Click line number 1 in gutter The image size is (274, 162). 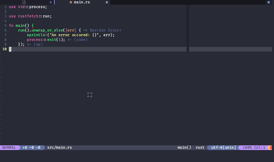click(x=5, y=7)
